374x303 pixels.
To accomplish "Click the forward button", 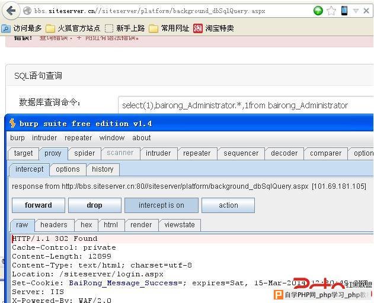I will [x=39, y=205].
